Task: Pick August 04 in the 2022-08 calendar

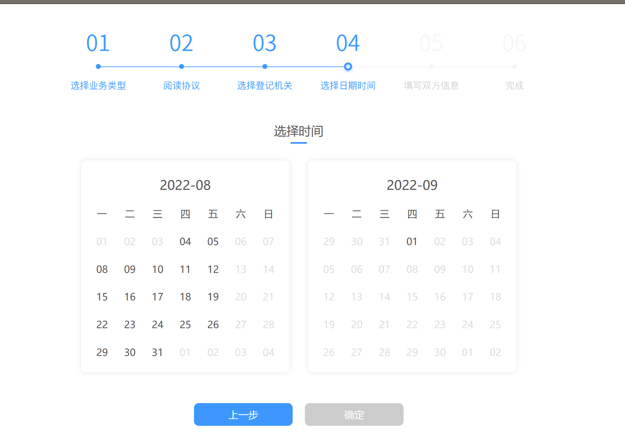Action: [185, 241]
